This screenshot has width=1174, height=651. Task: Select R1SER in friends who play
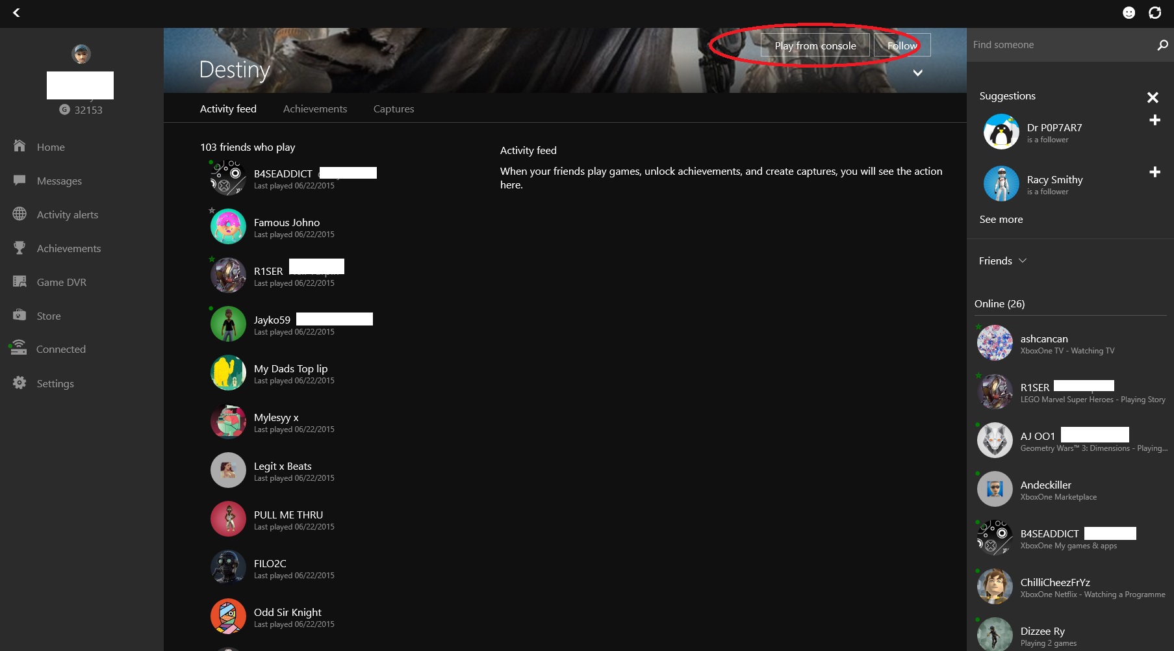click(277, 275)
